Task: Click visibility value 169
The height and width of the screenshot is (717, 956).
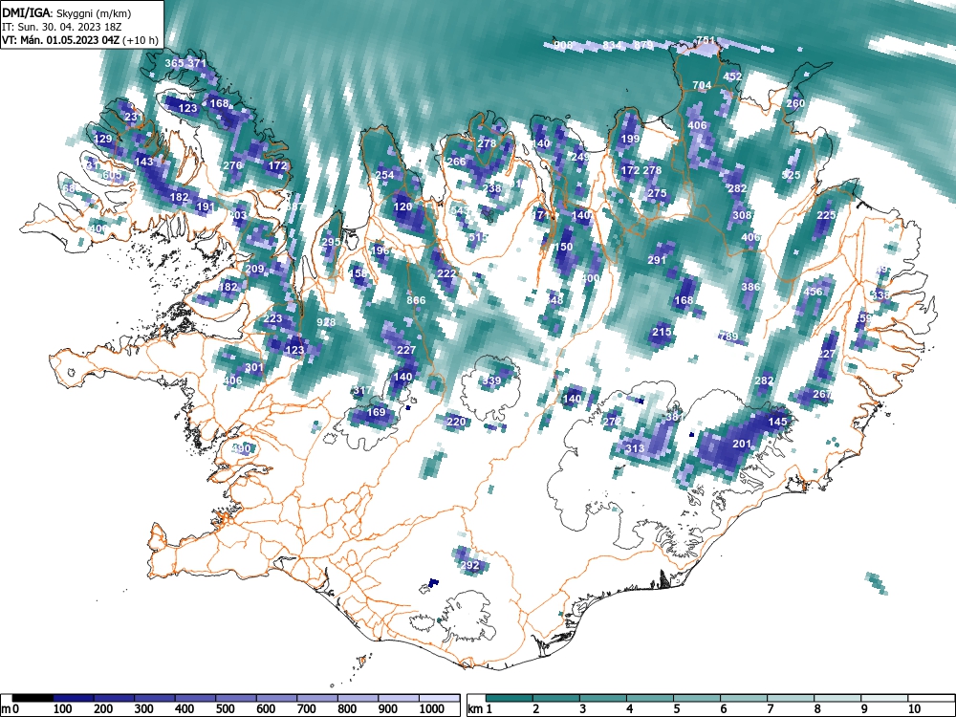Action: 376,412
